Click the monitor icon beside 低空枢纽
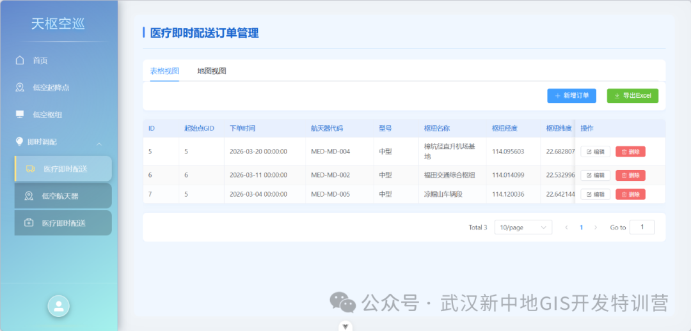 pos(20,114)
